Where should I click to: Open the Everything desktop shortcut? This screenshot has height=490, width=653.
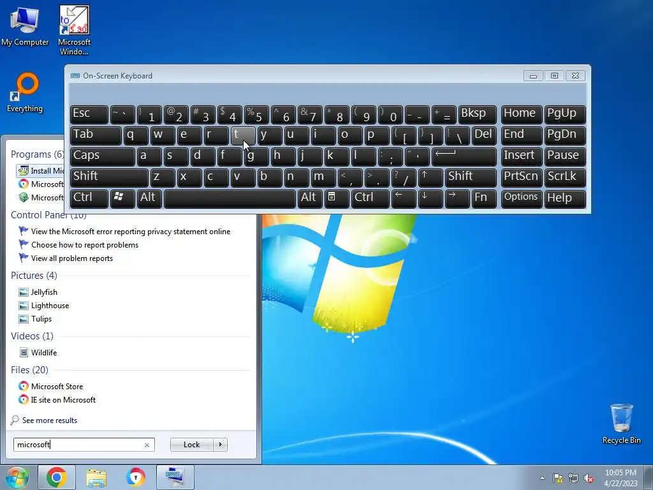(25, 93)
